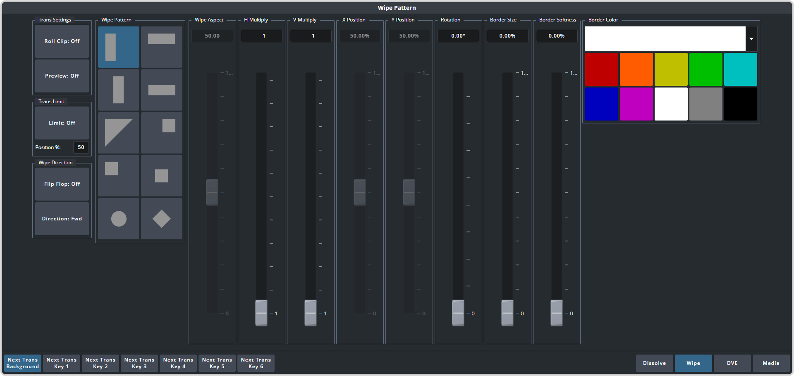Choose the centered horizontal bar wipe pattern
The height and width of the screenshot is (376, 794).
(x=162, y=90)
